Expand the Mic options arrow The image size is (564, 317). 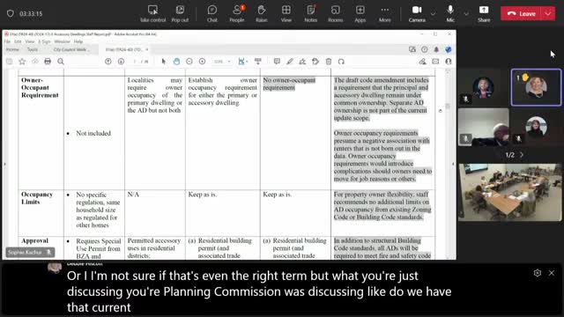point(466,14)
